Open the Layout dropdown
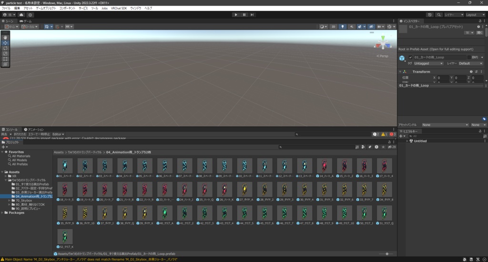488x262 pixels. [x=475, y=15]
